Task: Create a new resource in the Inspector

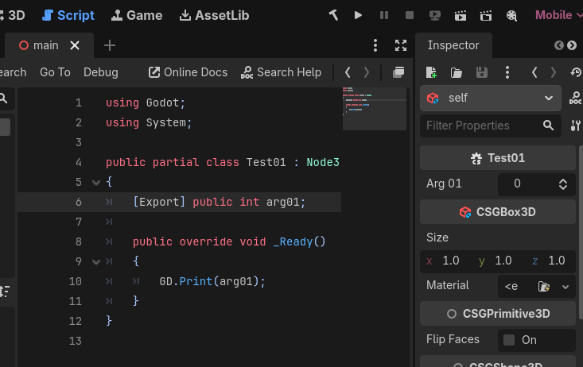Action: 431,72
